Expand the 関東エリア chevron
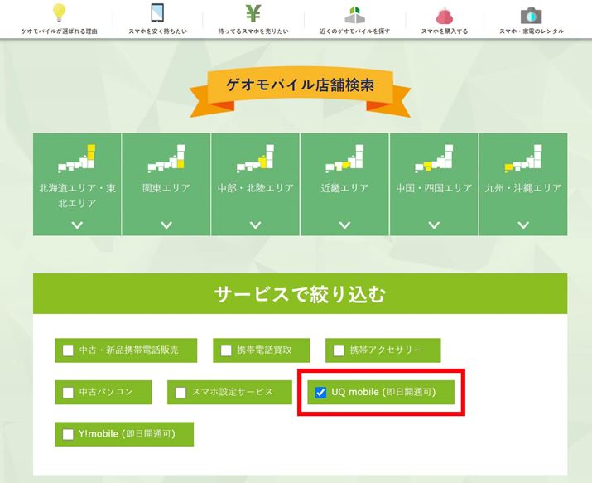 pyautogui.click(x=166, y=225)
